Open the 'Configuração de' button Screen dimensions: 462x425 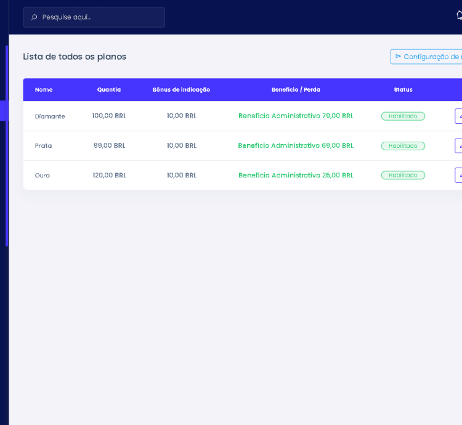430,57
